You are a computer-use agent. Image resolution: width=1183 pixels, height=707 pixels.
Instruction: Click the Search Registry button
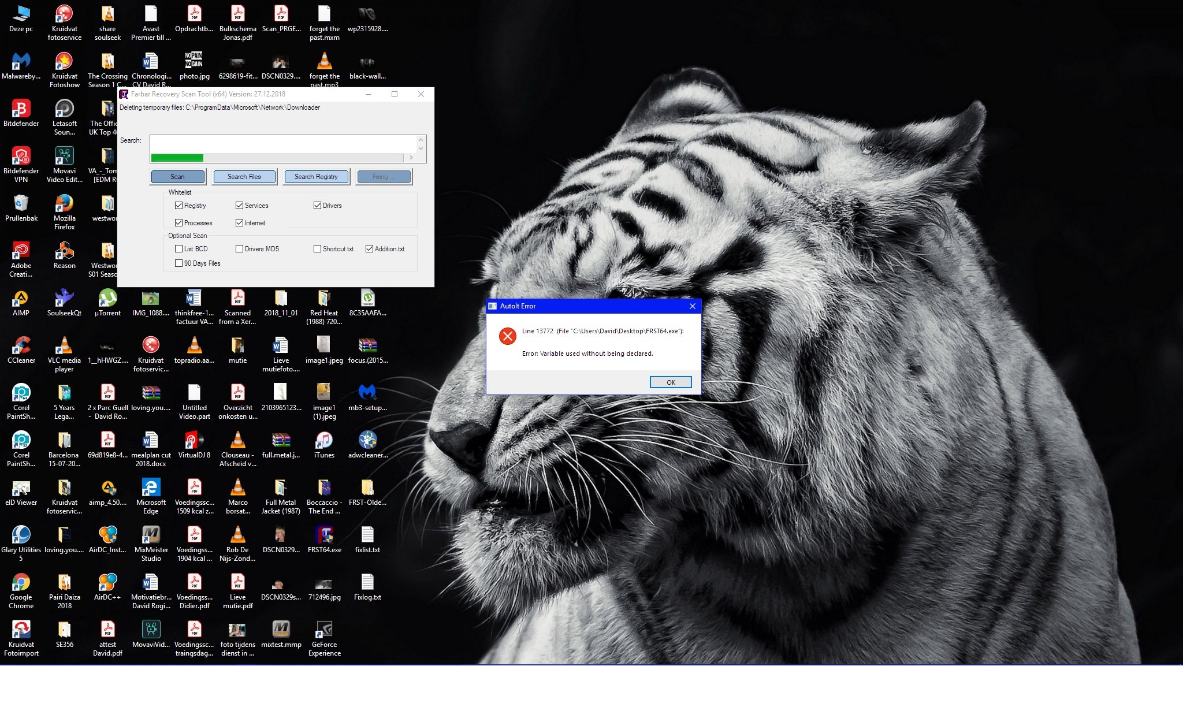coord(316,177)
